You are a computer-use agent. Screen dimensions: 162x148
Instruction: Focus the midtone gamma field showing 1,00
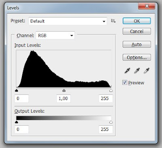[x=64, y=98]
